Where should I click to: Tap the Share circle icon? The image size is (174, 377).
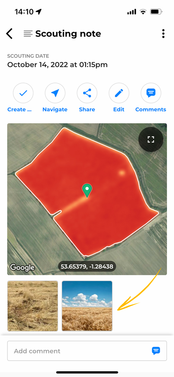coord(87,93)
